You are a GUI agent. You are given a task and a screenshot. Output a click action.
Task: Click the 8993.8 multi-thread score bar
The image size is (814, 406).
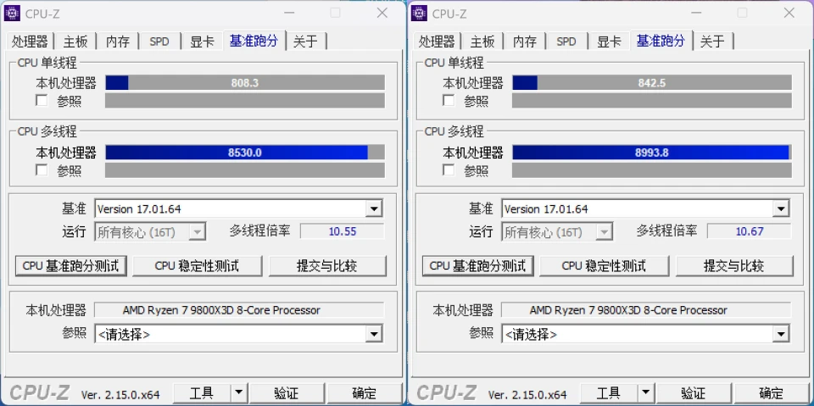pyautogui.click(x=651, y=153)
